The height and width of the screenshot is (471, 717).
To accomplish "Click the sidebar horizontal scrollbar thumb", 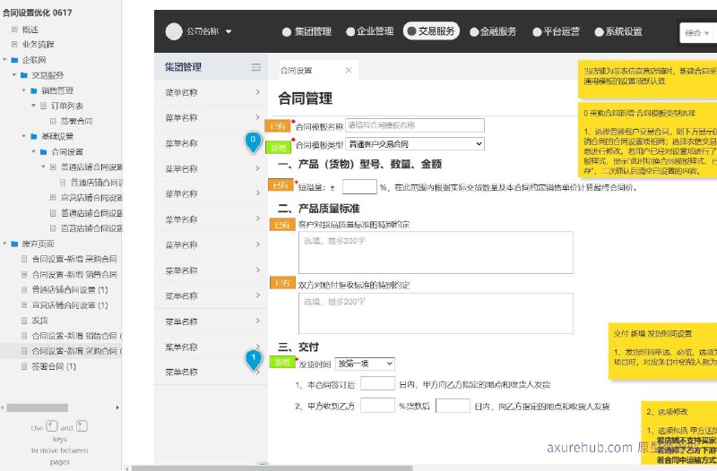I will 37,407.
